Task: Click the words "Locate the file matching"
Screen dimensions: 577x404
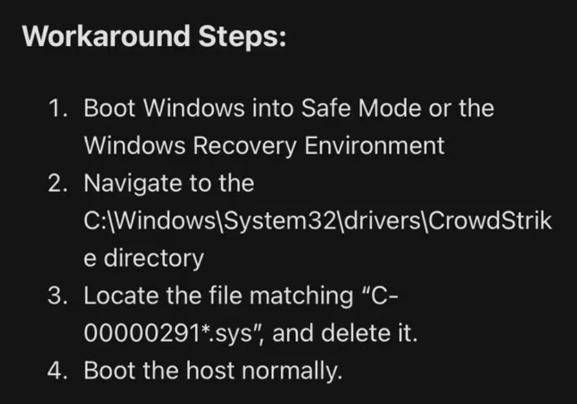Action: 219,296
